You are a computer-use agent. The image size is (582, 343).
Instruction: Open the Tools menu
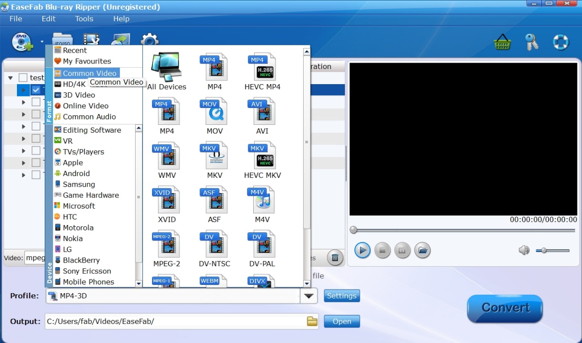click(84, 19)
